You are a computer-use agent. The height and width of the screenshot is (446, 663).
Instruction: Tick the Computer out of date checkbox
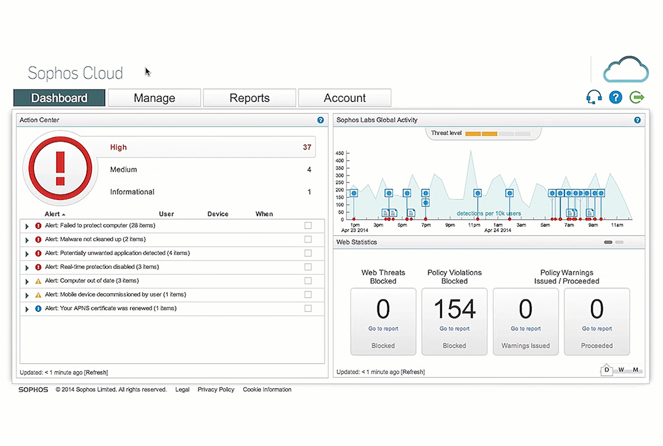(x=308, y=280)
